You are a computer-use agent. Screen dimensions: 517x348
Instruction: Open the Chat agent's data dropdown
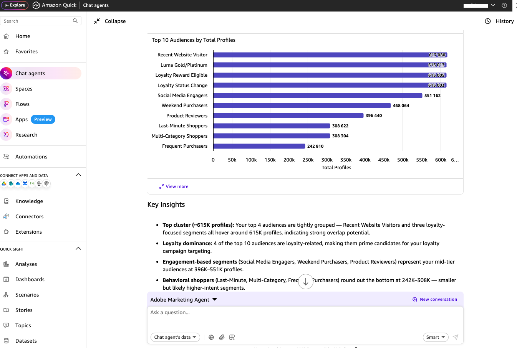point(175,337)
